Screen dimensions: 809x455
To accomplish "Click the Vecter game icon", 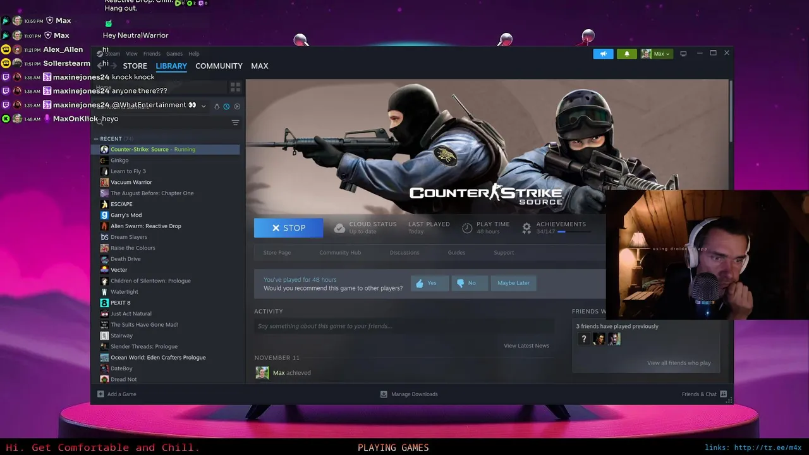I will pos(104,270).
